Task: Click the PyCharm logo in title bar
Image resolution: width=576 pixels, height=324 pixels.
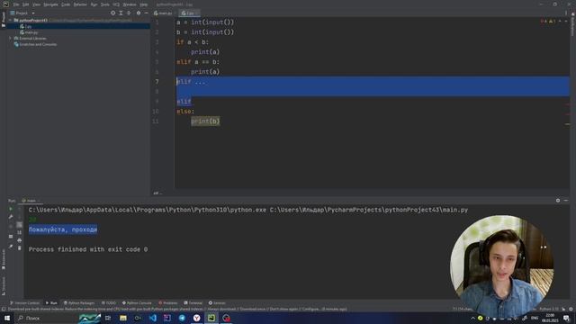Action: point(5,4)
